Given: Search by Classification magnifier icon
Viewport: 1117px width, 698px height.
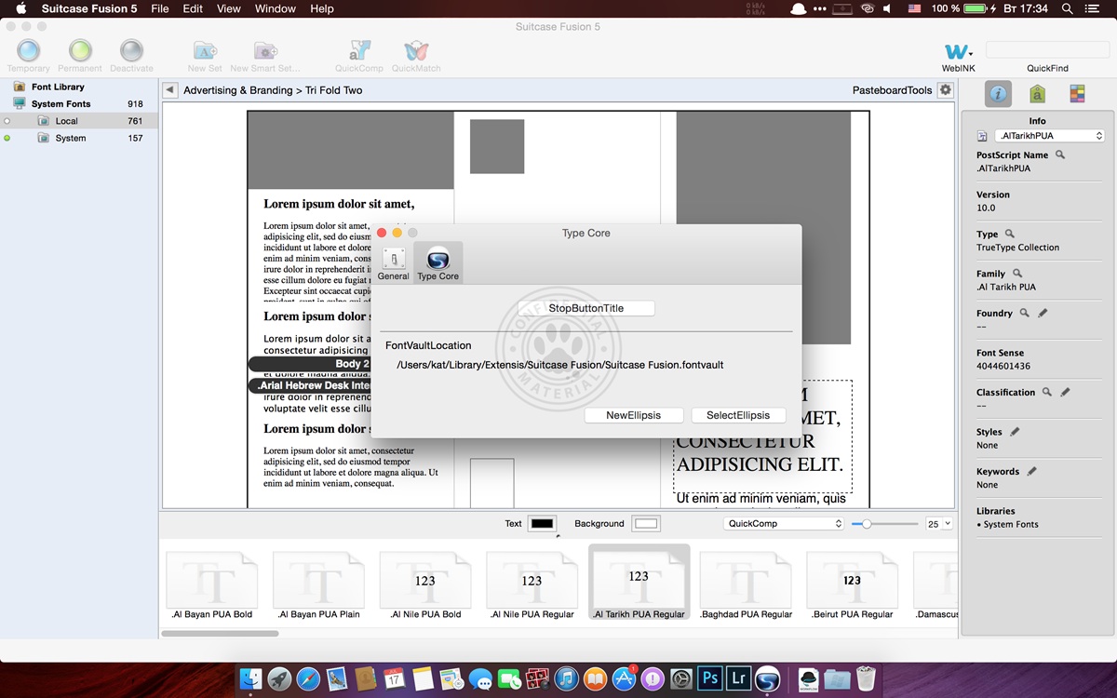Looking at the screenshot, I should [x=1047, y=392].
